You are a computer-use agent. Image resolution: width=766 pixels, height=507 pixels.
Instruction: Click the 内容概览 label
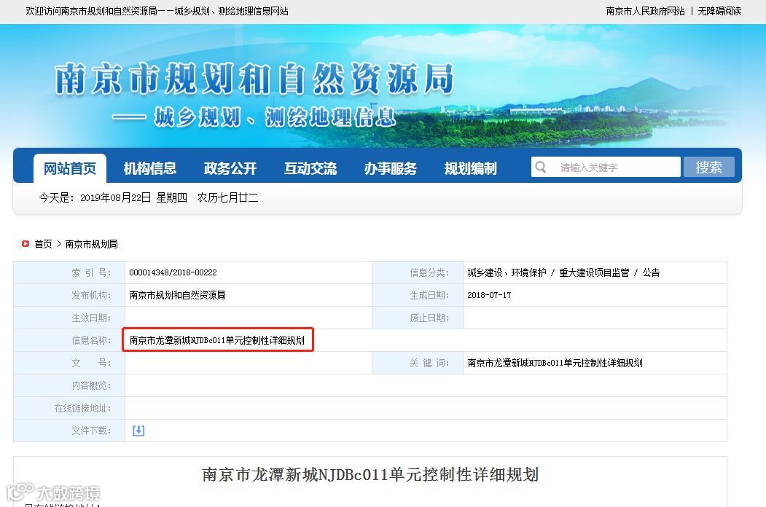click(x=91, y=385)
